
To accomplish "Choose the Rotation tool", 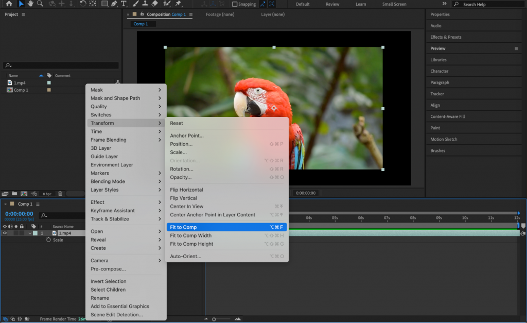I will coord(82,4).
